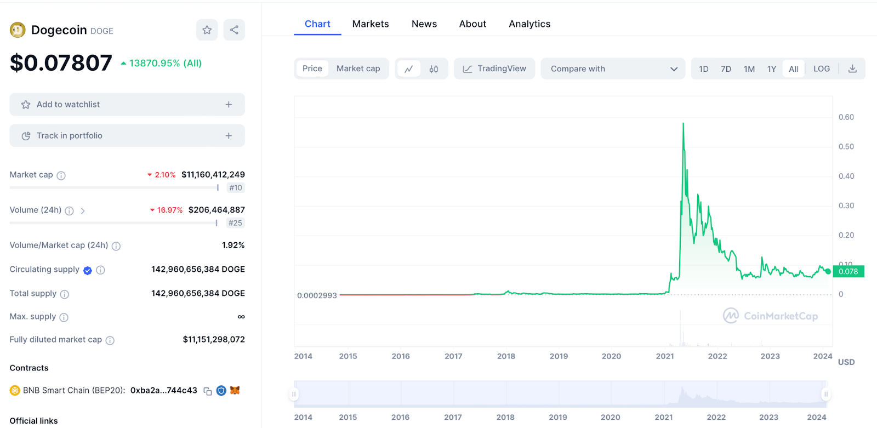The width and height of the screenshot is (877, 428).
Task: Open the Analytics tab
Action: coord(529,24)
